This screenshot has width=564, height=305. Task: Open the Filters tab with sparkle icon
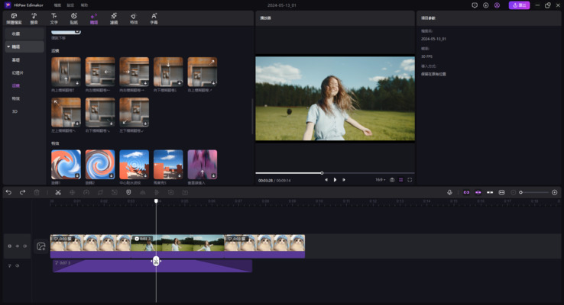point(114,18)
